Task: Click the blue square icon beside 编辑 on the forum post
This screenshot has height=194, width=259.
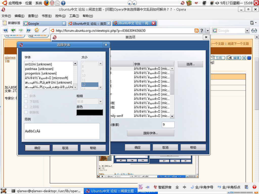Action: tap(249, 58)
